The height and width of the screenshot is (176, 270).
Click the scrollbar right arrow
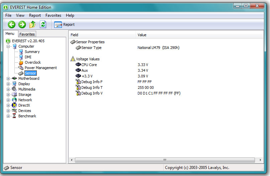260,160
